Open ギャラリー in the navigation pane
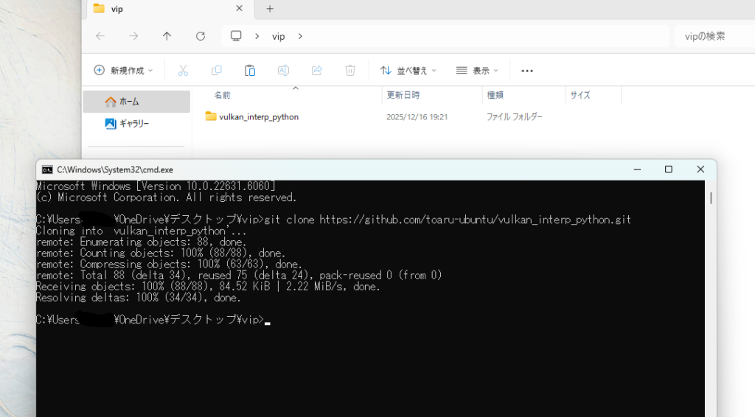The image size is (755, 417). click(x=133, y=124)
